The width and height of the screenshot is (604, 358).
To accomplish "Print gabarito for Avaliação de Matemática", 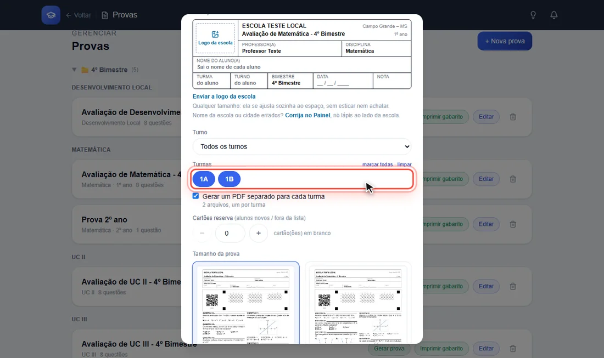I will 446,179.
